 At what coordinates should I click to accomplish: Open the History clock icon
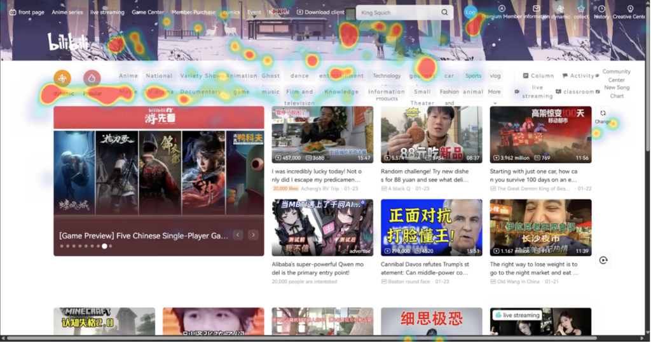(x=601, y=9)
